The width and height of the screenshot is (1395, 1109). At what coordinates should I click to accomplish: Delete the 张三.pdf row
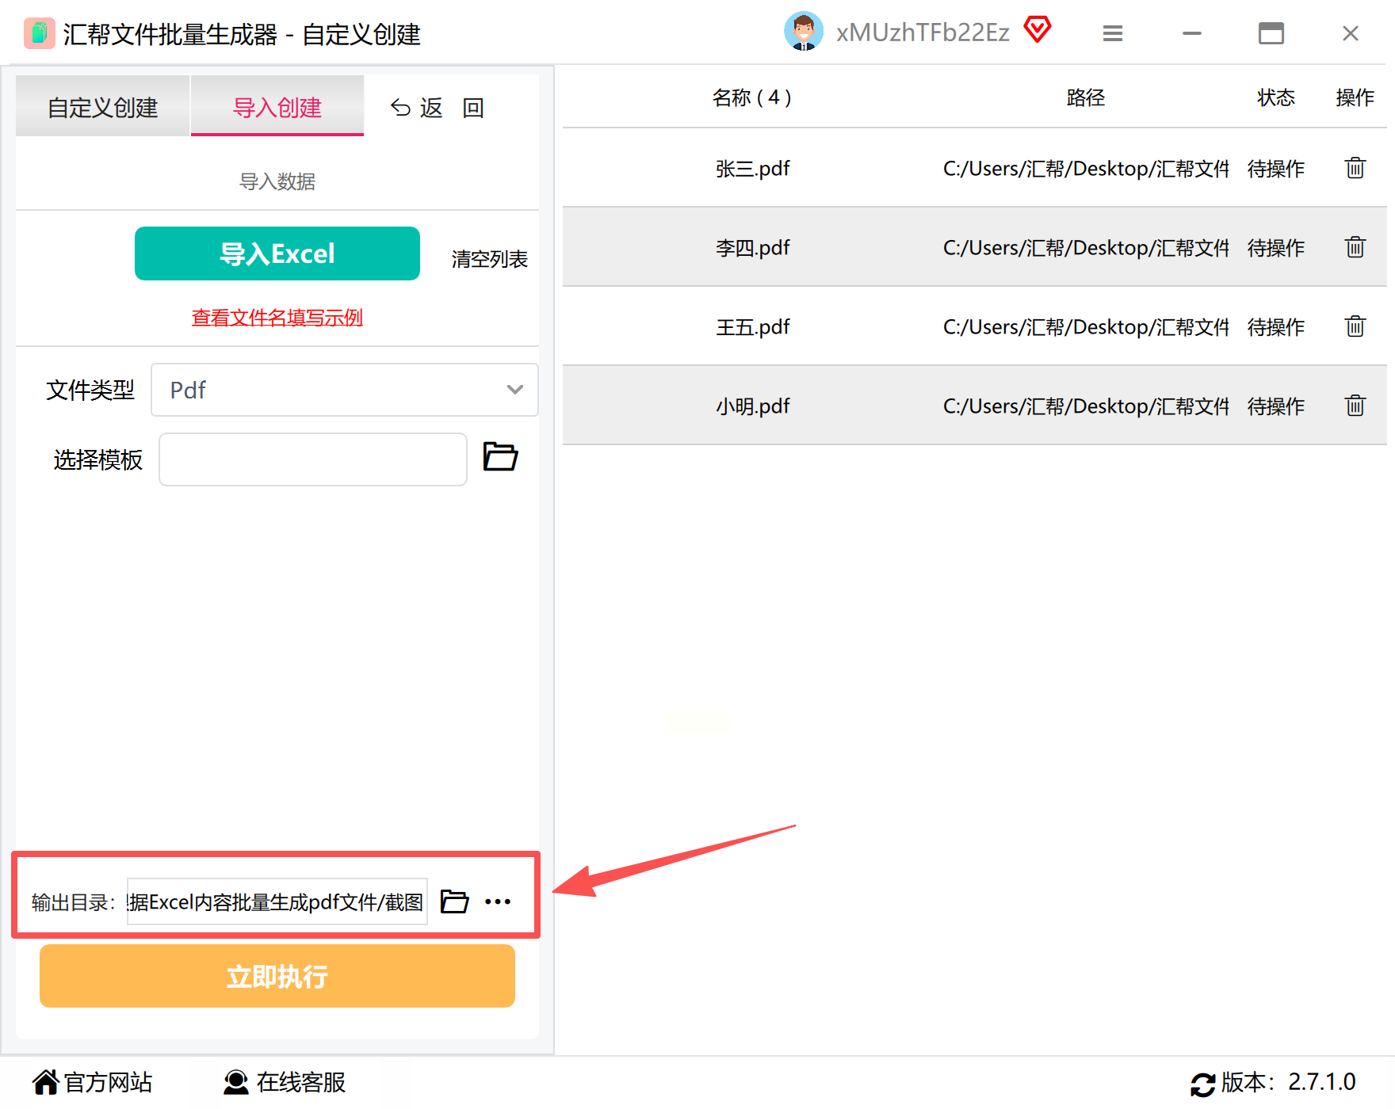[1355, 168]
